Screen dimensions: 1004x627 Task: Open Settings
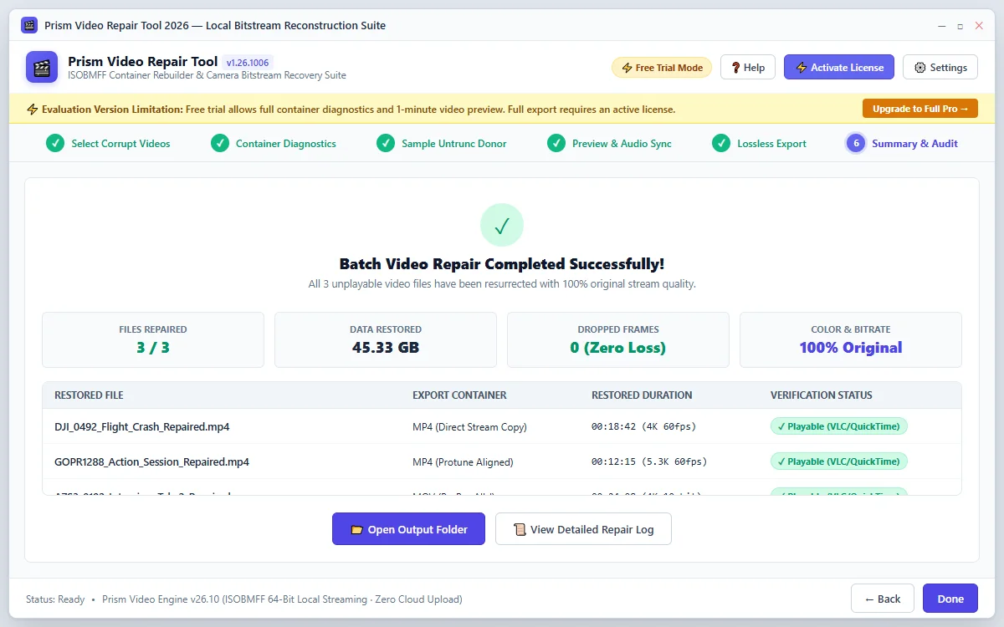[940, 68]
